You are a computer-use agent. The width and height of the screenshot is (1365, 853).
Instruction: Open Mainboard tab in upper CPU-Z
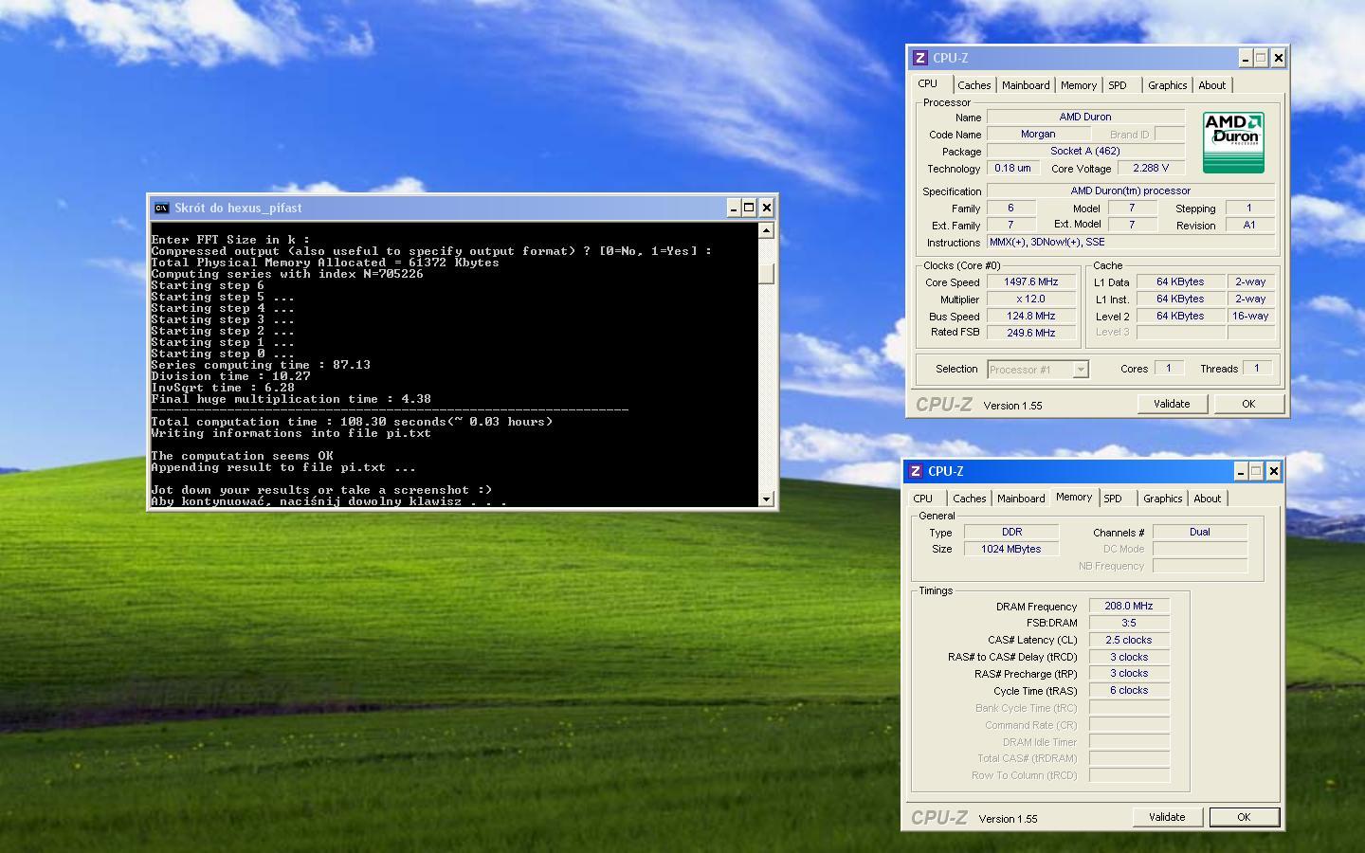tap(1026, 85)
